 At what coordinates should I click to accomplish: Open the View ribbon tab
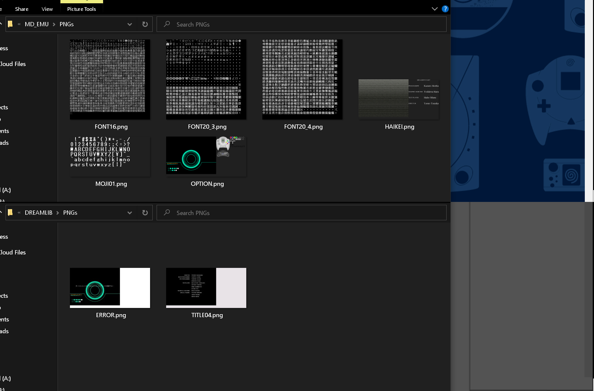point(47,9)
